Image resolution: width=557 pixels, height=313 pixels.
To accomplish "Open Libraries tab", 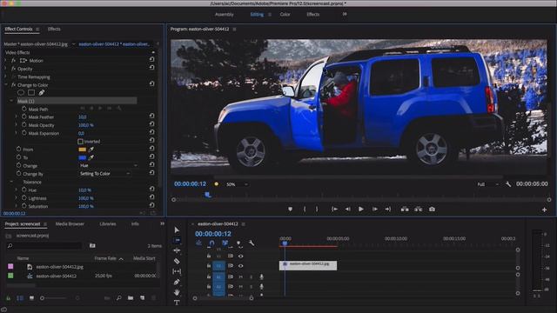I will [108, 224].
